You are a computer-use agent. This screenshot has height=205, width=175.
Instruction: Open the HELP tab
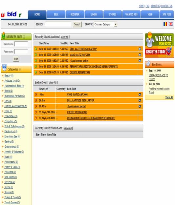[x=150, y=14]
